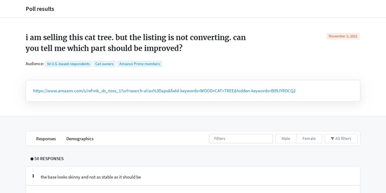Image resolution: width=386 pixels, height=193 pixels.
Task: Switch to the Responses tab
Action: click(46, 139)
